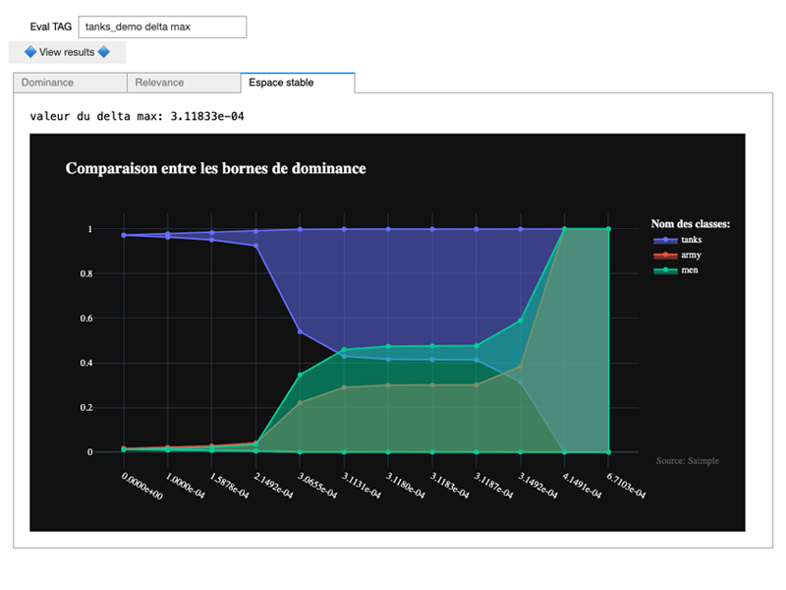Click the Source: Saimple attribution text
The height and width of the screenshot is (590, 786).
point(688,460)
